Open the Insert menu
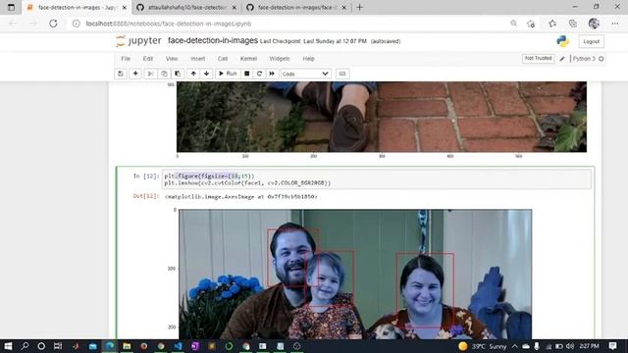Viewport: 628px width, 353px height. pyautogui.click(x=197, y=59)
